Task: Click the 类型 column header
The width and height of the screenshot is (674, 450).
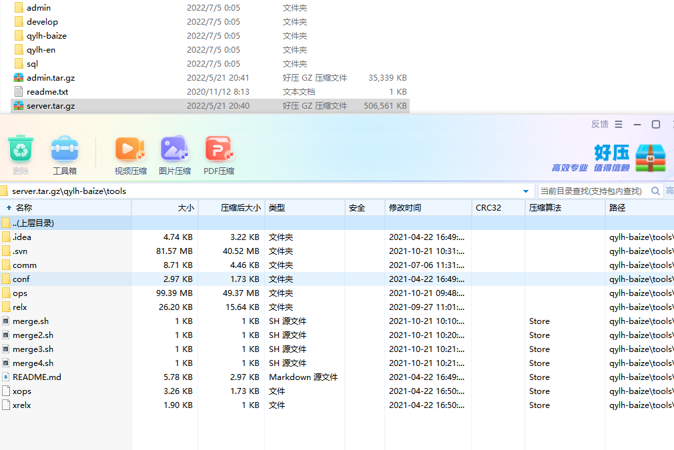Action: click(x=277, y=208)
